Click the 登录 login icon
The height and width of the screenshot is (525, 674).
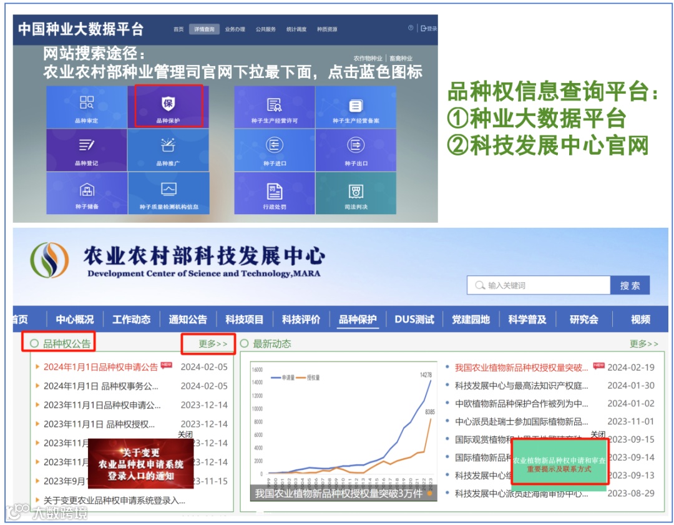point(429,28)
